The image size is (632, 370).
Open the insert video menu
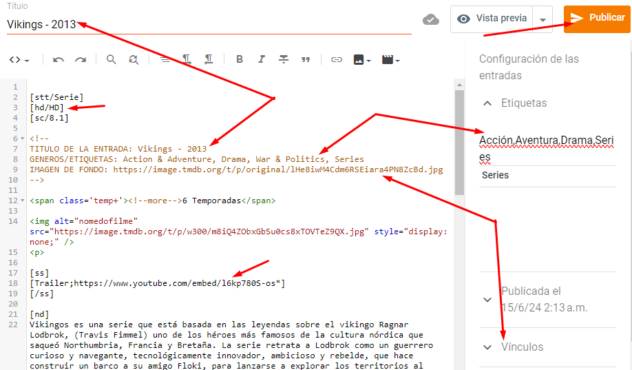point(390,60)
